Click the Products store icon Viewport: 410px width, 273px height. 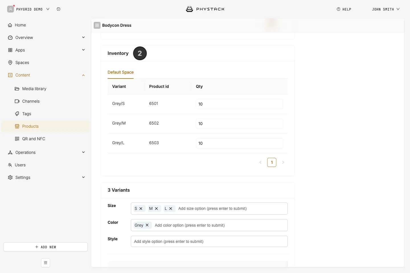[x=17, y=126]
